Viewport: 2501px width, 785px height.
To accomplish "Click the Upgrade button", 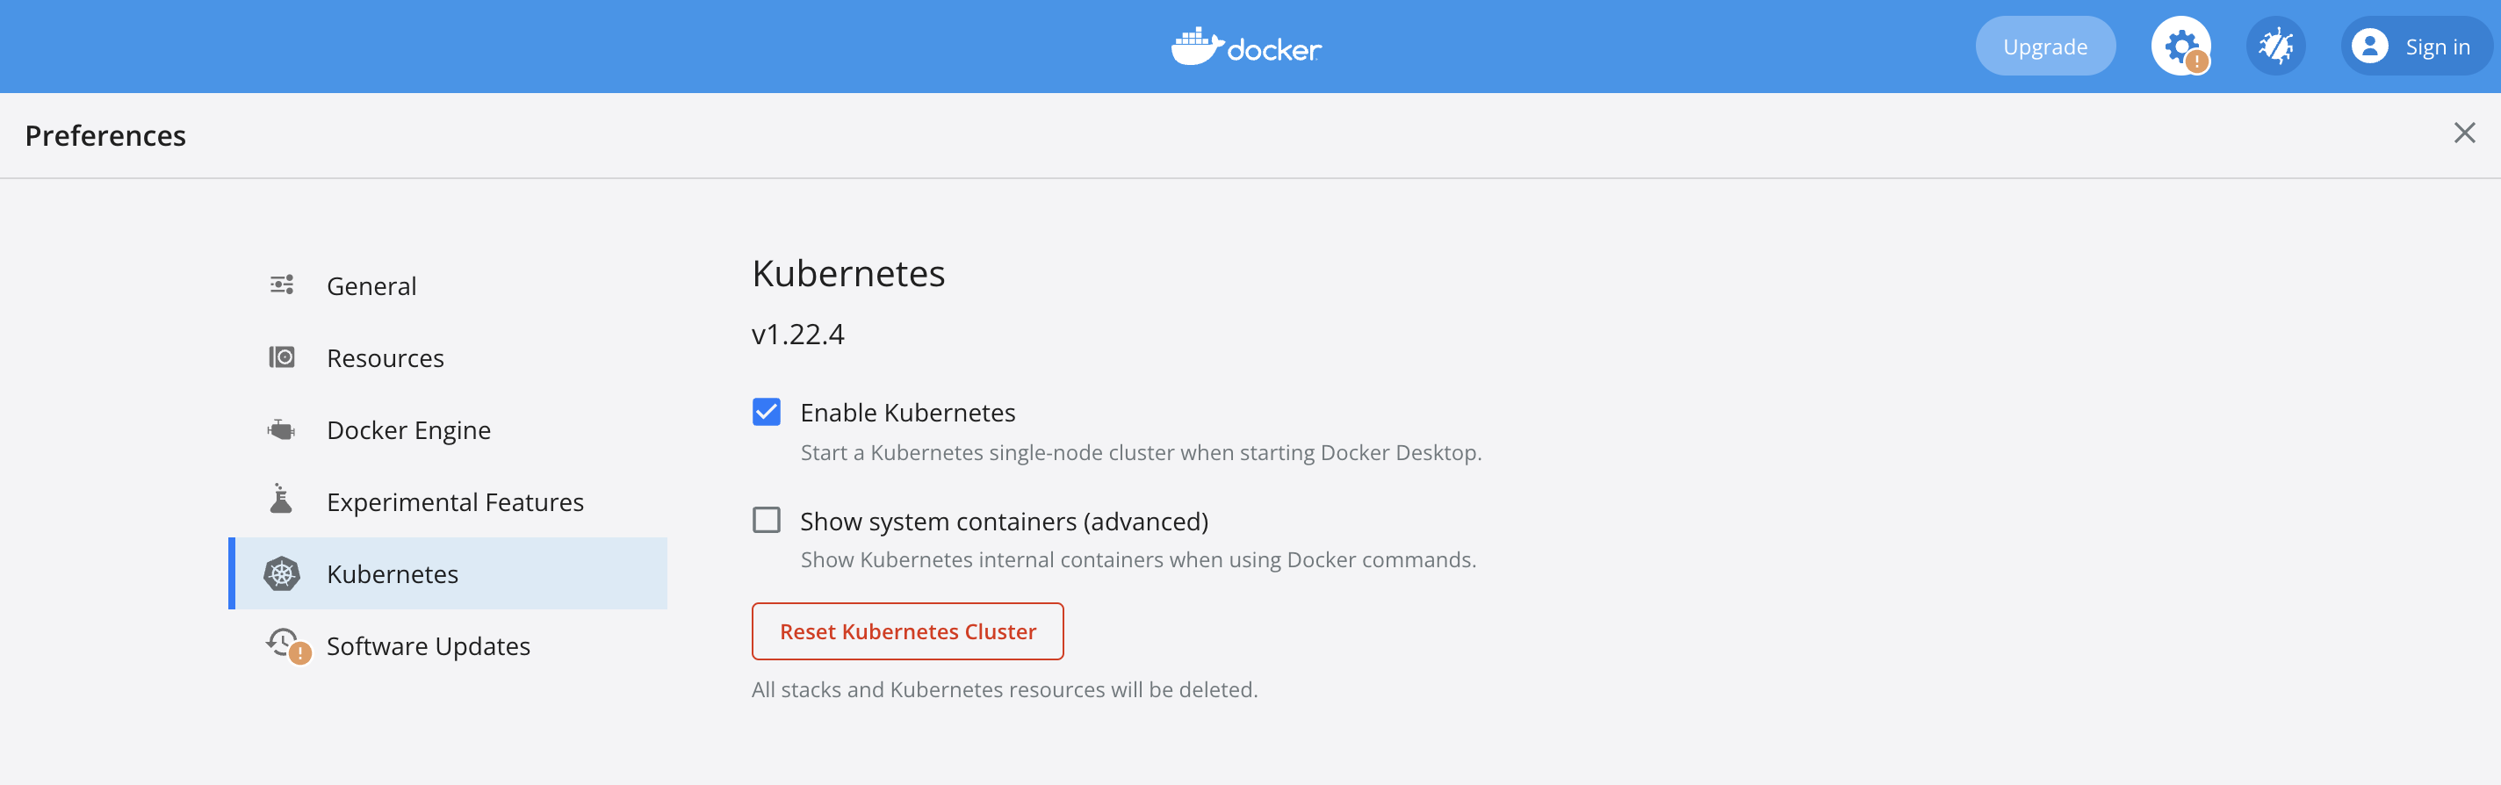I will pyautogui.click(x=2044, y=46).
